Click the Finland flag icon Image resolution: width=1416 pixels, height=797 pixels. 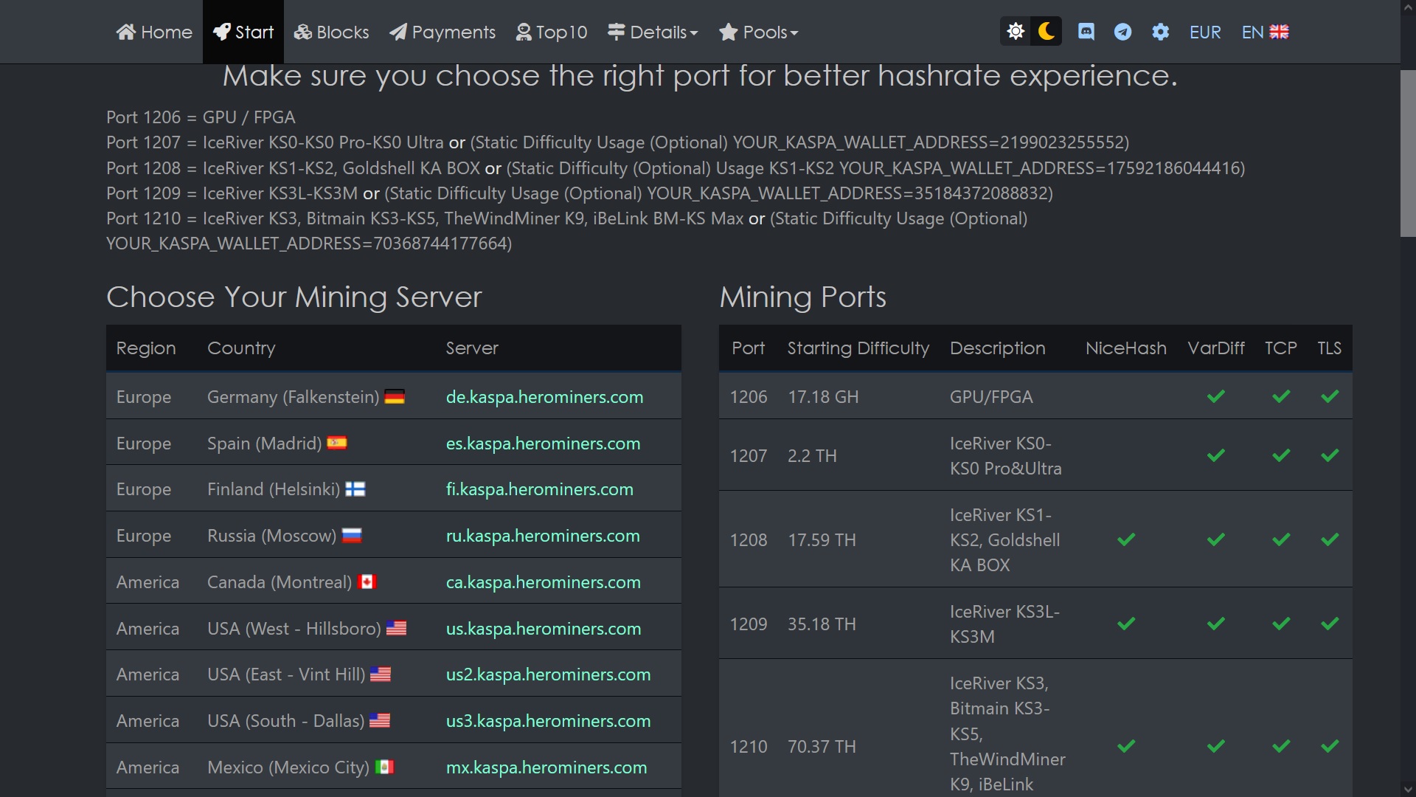(355, 489)
